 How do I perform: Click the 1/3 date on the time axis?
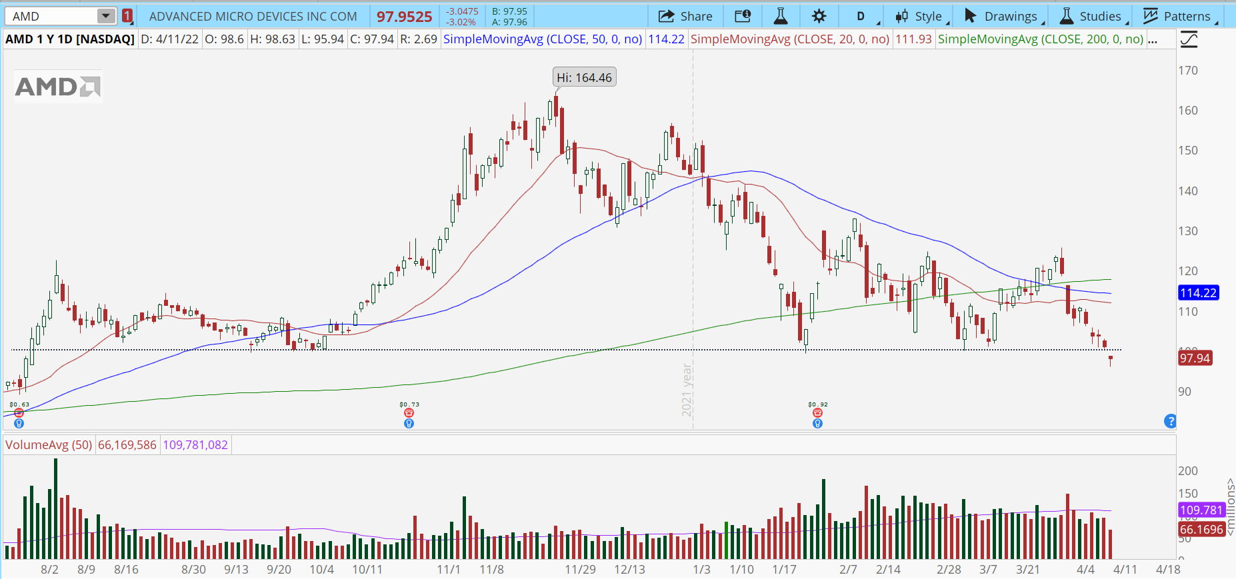701,570
